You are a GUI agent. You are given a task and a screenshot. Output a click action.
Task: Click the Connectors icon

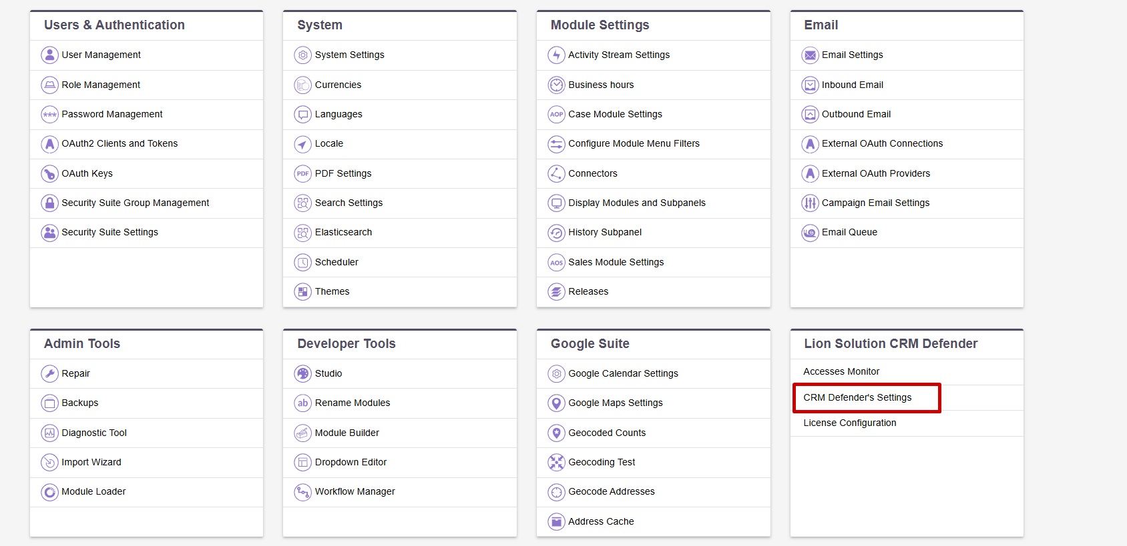[x=556, y=173]
